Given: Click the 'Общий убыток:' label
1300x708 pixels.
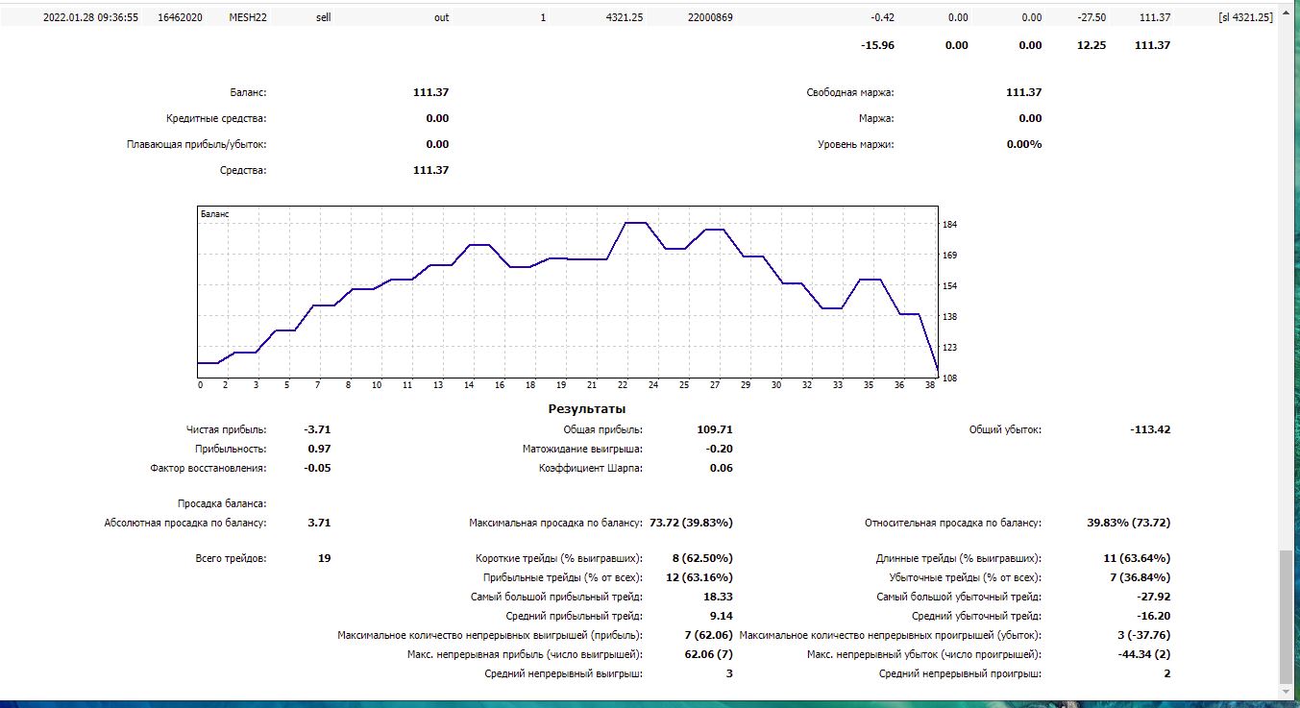Looking at the screenshot, I should tap(1005, 429).
